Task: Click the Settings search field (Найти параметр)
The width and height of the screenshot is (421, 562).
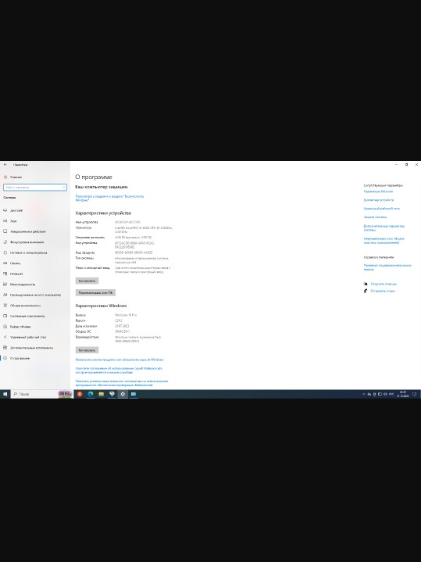Action: (35, 187)
